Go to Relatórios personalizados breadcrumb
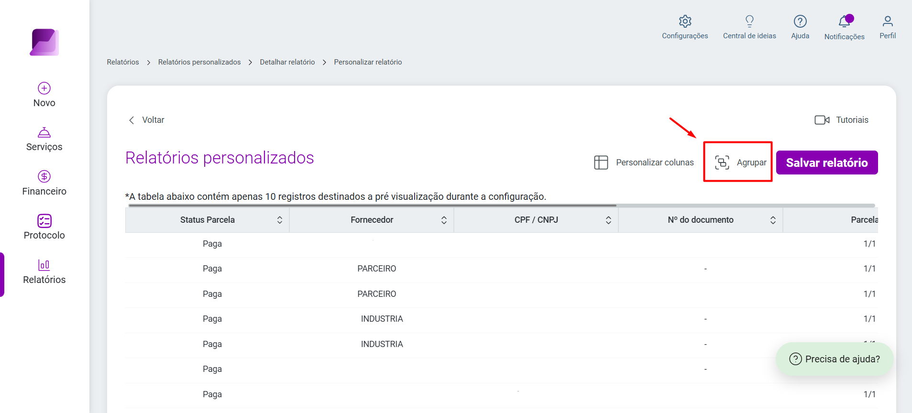The image size is (912, 413). coord(199,62)
